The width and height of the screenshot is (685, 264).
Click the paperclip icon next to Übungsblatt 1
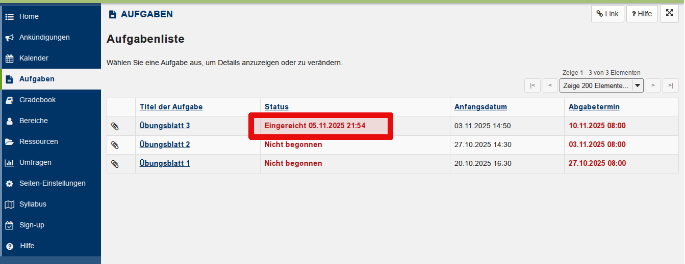tap(115, 164)
